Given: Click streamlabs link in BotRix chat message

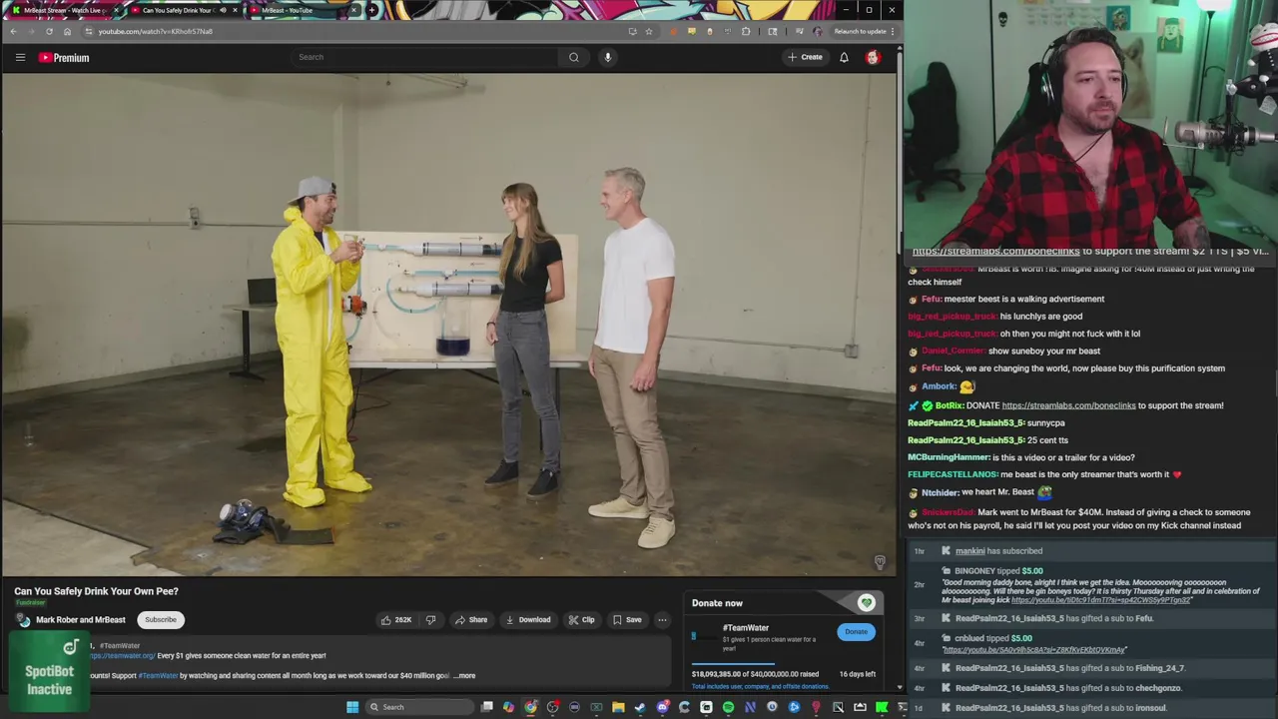Looking at the screenshot, I should pyautogui.click(x=1068, y=405).
